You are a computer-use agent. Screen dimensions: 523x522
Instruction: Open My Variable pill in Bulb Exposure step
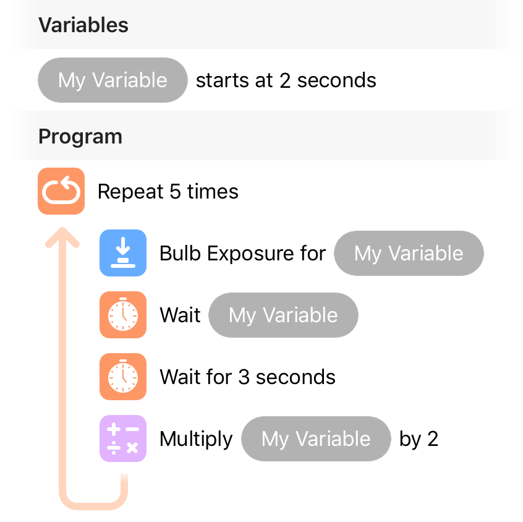(409, 253)
